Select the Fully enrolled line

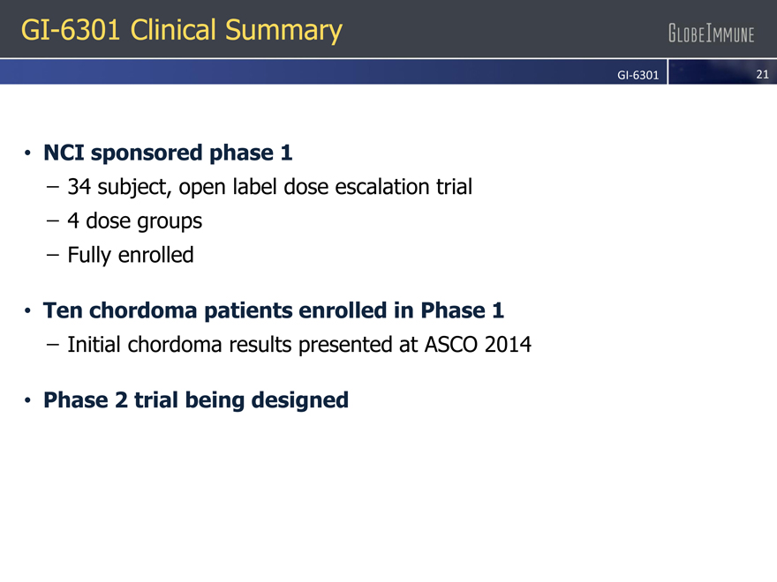click(x=130, y=256)
